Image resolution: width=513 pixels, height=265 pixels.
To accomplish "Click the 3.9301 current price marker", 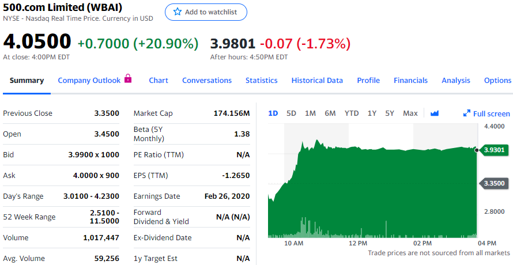I will coord(495,150).
